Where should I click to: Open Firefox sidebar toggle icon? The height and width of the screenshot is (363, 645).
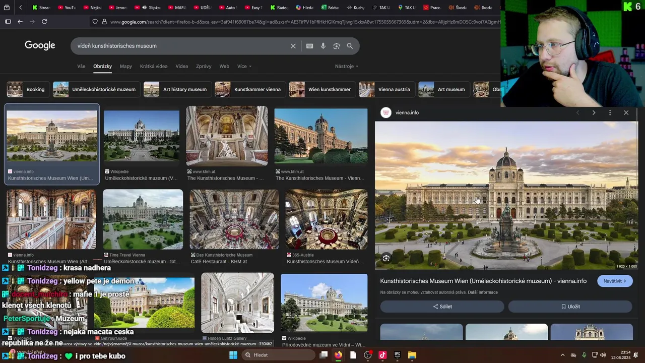pyautogui.click(x=8, y=22)
